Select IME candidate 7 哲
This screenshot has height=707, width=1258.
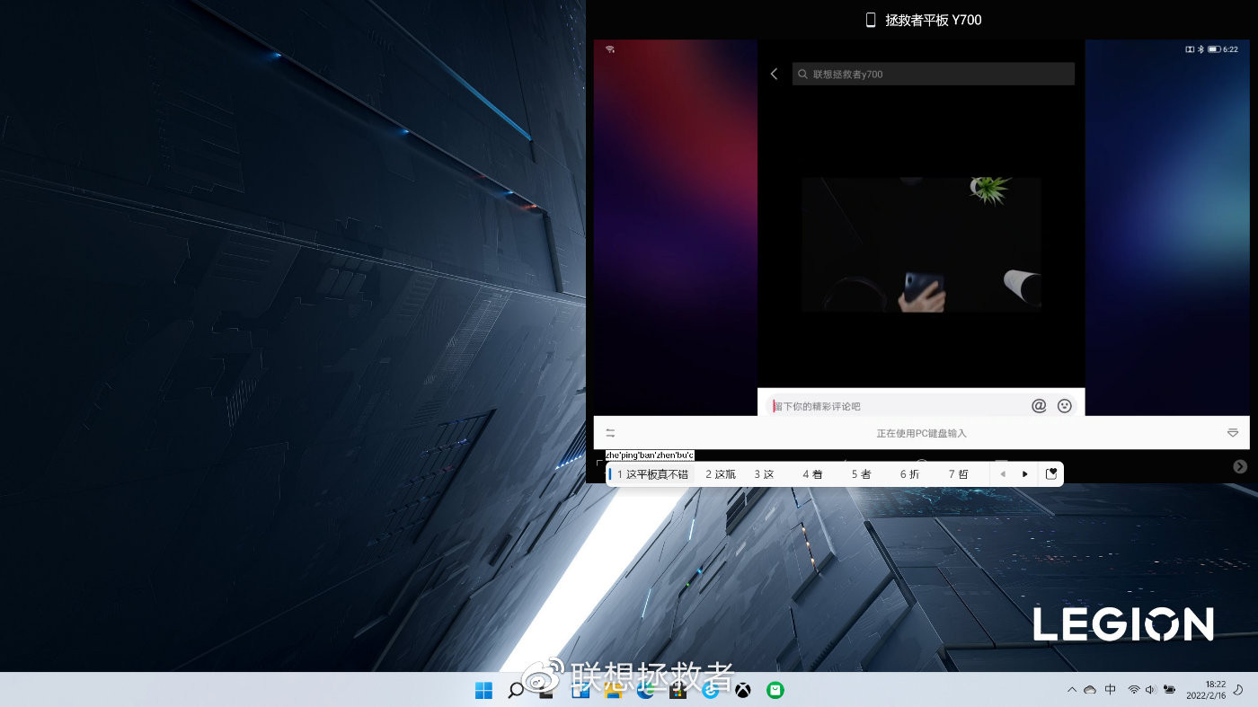point(958,474)
